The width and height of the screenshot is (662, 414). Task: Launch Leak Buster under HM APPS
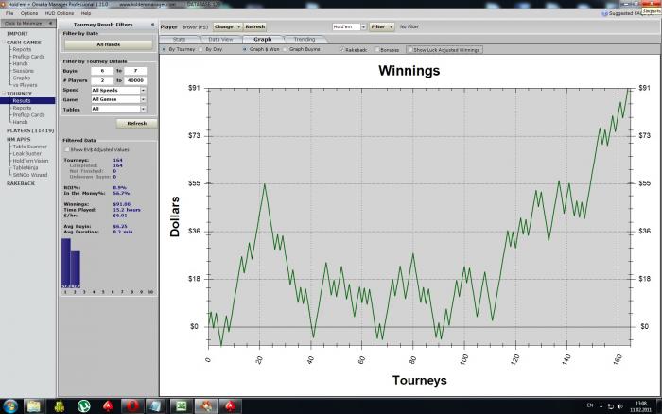(x=27, y=154)
